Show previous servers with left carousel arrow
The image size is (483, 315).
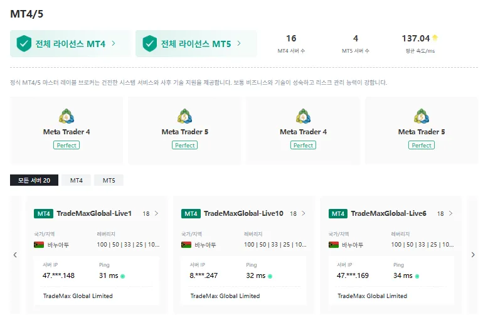15,255
